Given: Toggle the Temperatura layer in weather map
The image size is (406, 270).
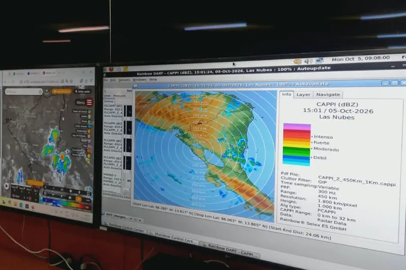Looking at the screenshot, I should 83,131.
